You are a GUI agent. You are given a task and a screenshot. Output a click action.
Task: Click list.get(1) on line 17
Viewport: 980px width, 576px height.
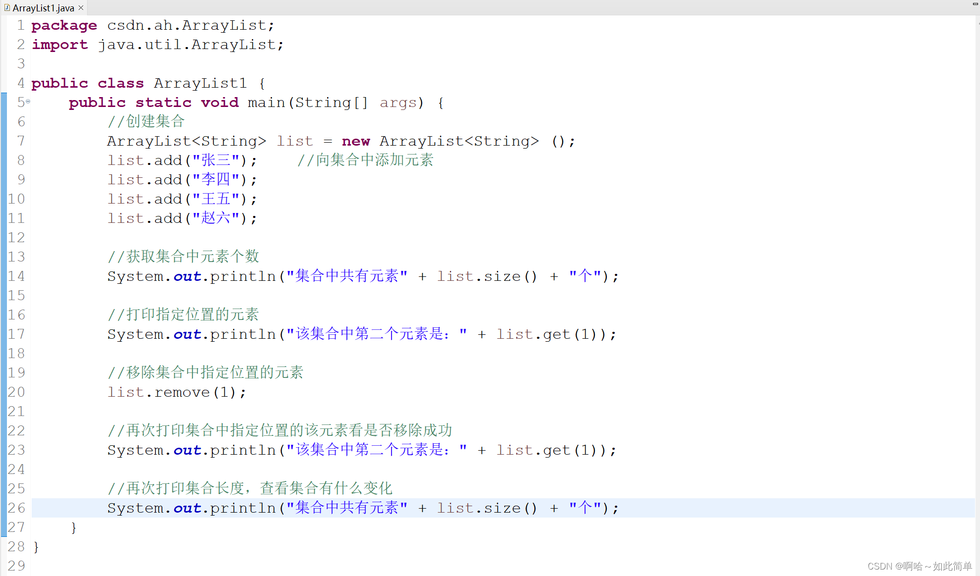545,334
